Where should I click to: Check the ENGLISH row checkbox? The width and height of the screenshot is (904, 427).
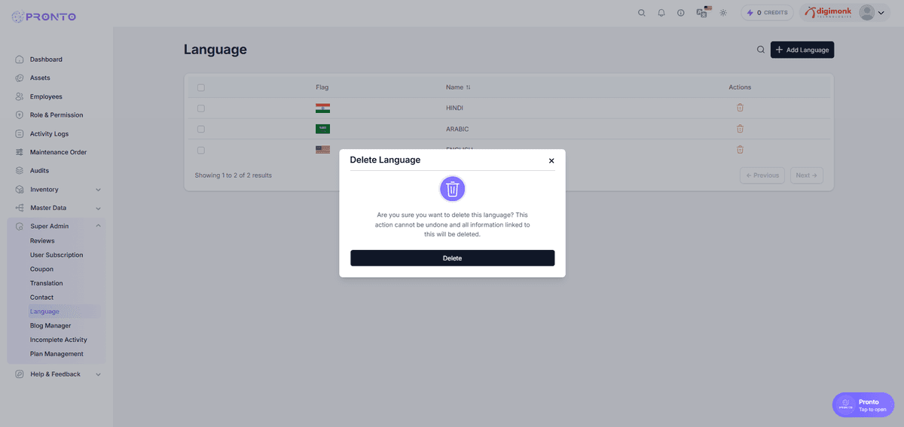(201, 150)
